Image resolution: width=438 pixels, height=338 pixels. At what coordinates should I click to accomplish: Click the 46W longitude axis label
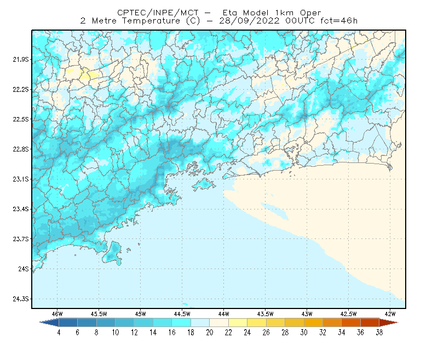tap(57, 314)
